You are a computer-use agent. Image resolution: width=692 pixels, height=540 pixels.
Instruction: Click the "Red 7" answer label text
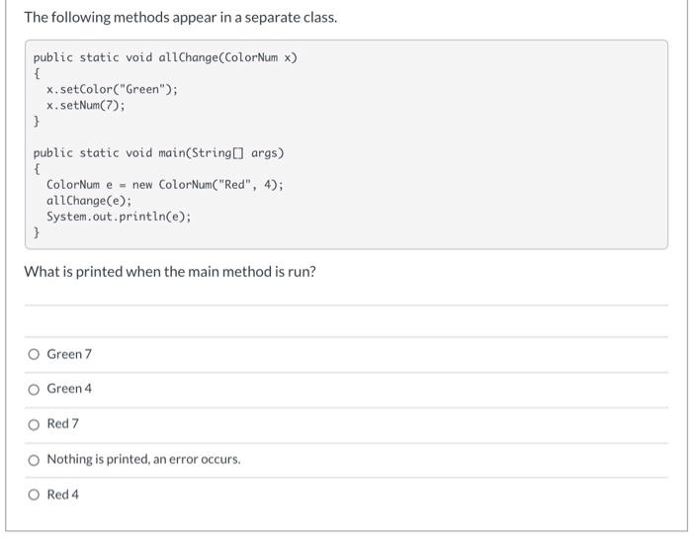pos(63,424)
